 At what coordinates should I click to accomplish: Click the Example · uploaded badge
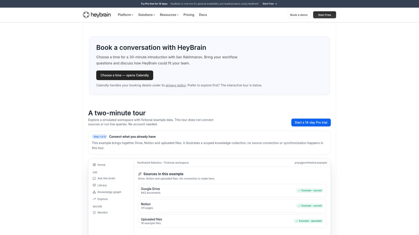click(308, 221)
